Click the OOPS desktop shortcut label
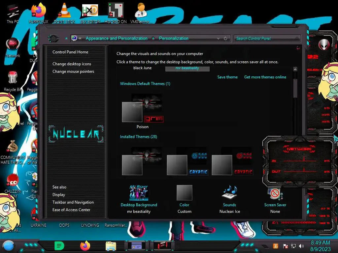The height and width of the screenshot is (253, 338). tap(64, 225)
